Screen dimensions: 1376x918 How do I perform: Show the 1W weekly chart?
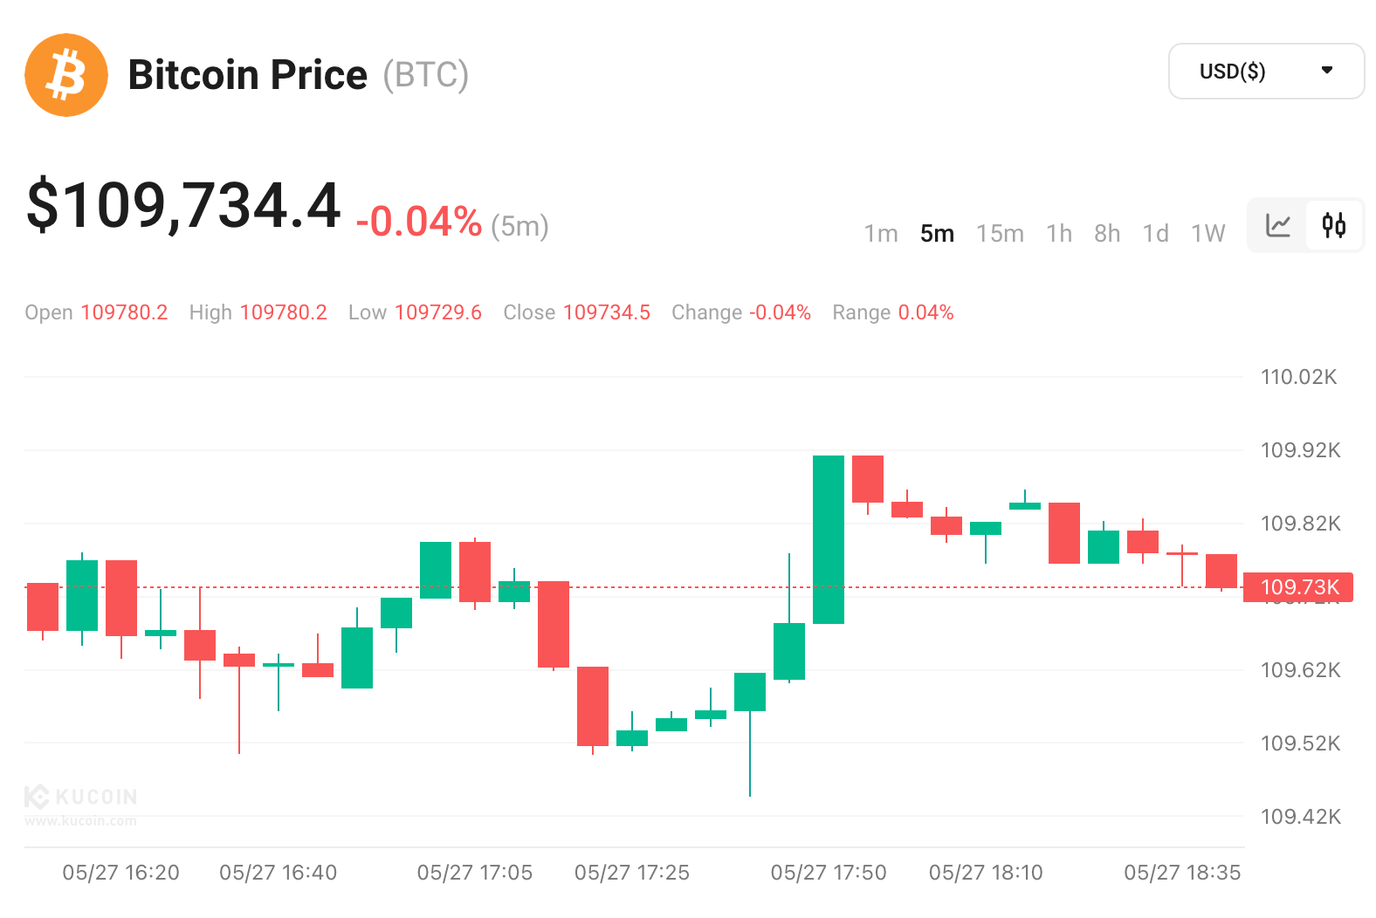point(1208,234)
